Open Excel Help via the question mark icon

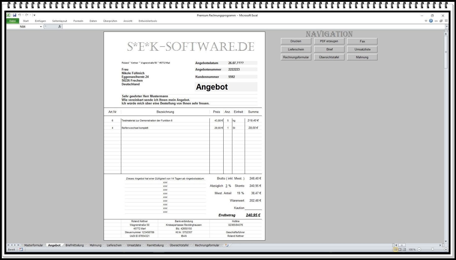pyautogui.click(x=431, y=21)
